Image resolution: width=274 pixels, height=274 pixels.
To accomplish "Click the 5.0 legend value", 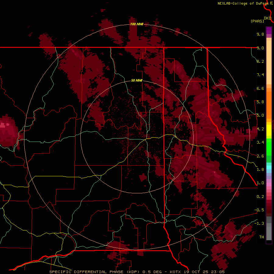I will (260, 115).
